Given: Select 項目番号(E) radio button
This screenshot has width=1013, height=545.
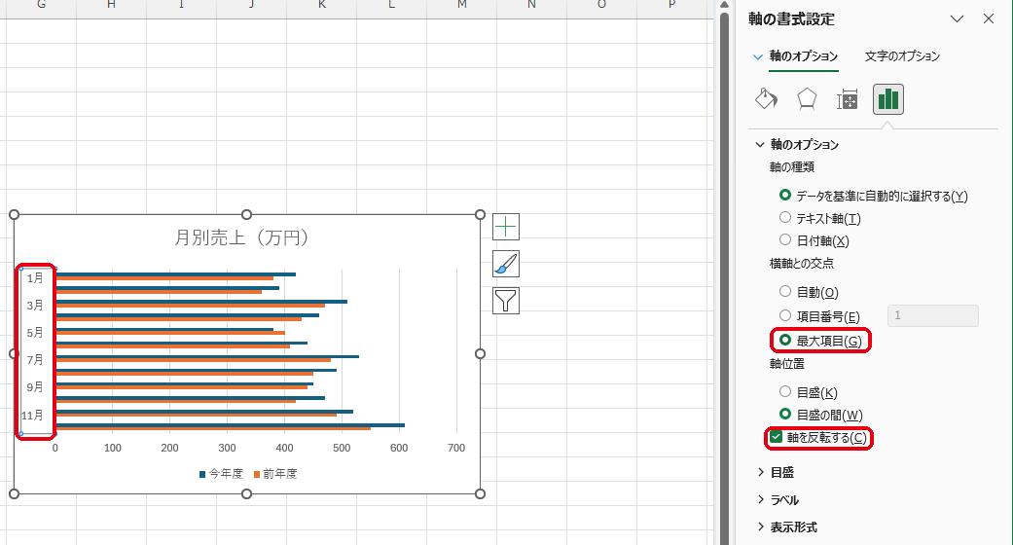Looking at the screenshot, I should coord(785,315).
